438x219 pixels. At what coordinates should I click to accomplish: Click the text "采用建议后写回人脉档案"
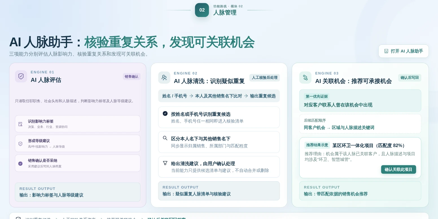tap(45, 167)
